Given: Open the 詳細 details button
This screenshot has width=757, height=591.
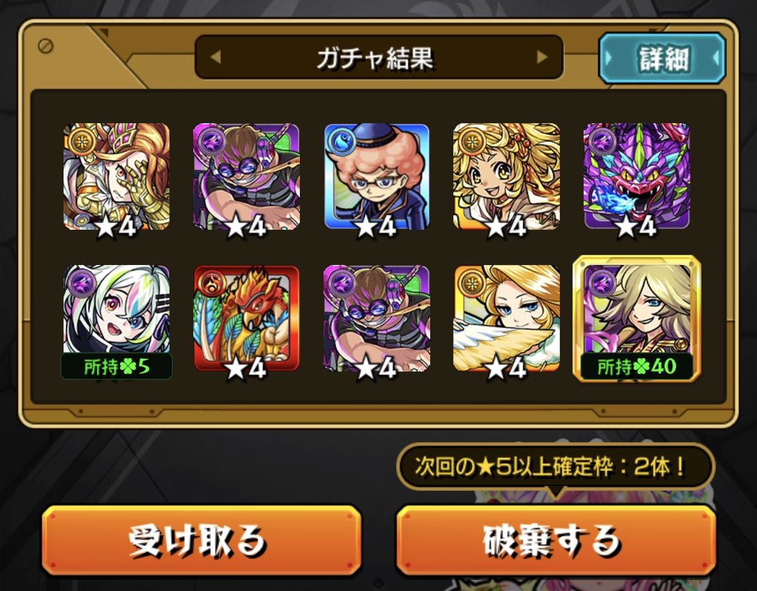Looking at the screenshot, I should tap(663, 58).
